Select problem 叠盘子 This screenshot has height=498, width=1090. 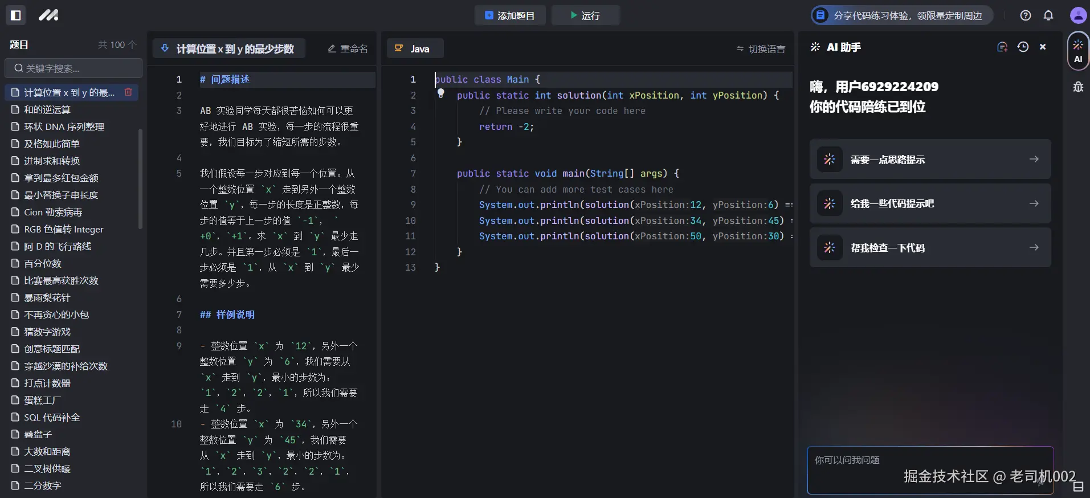72,434
